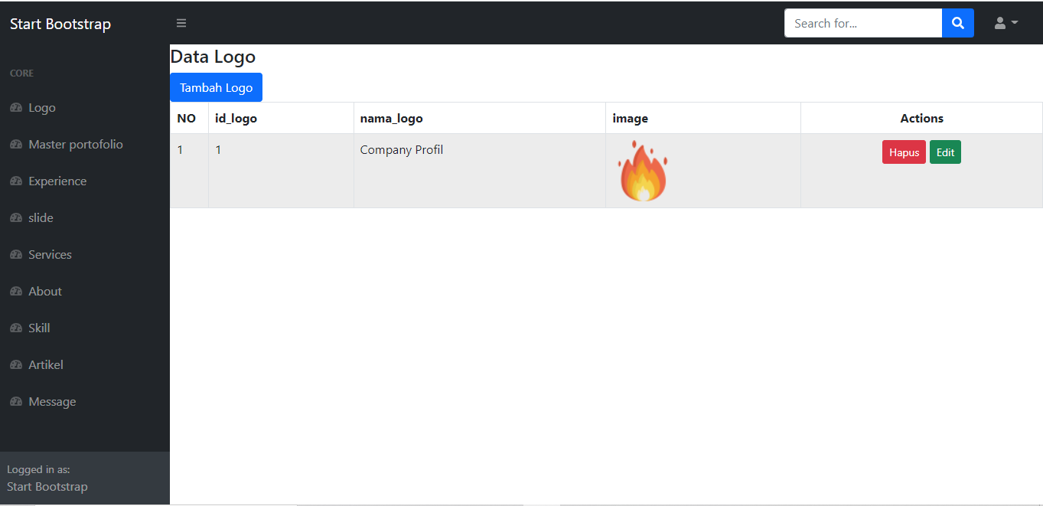Viewport: 1043px width, 506px height.
Task: Delete the row using Hapus button
Action: click(904, 152)
